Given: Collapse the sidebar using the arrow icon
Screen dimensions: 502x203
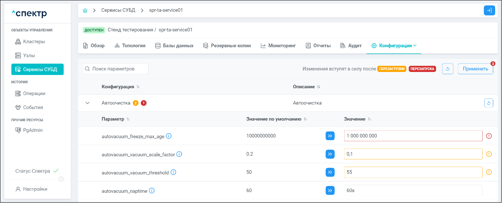Looking at the screenshot, I should [x=61, y=179].
